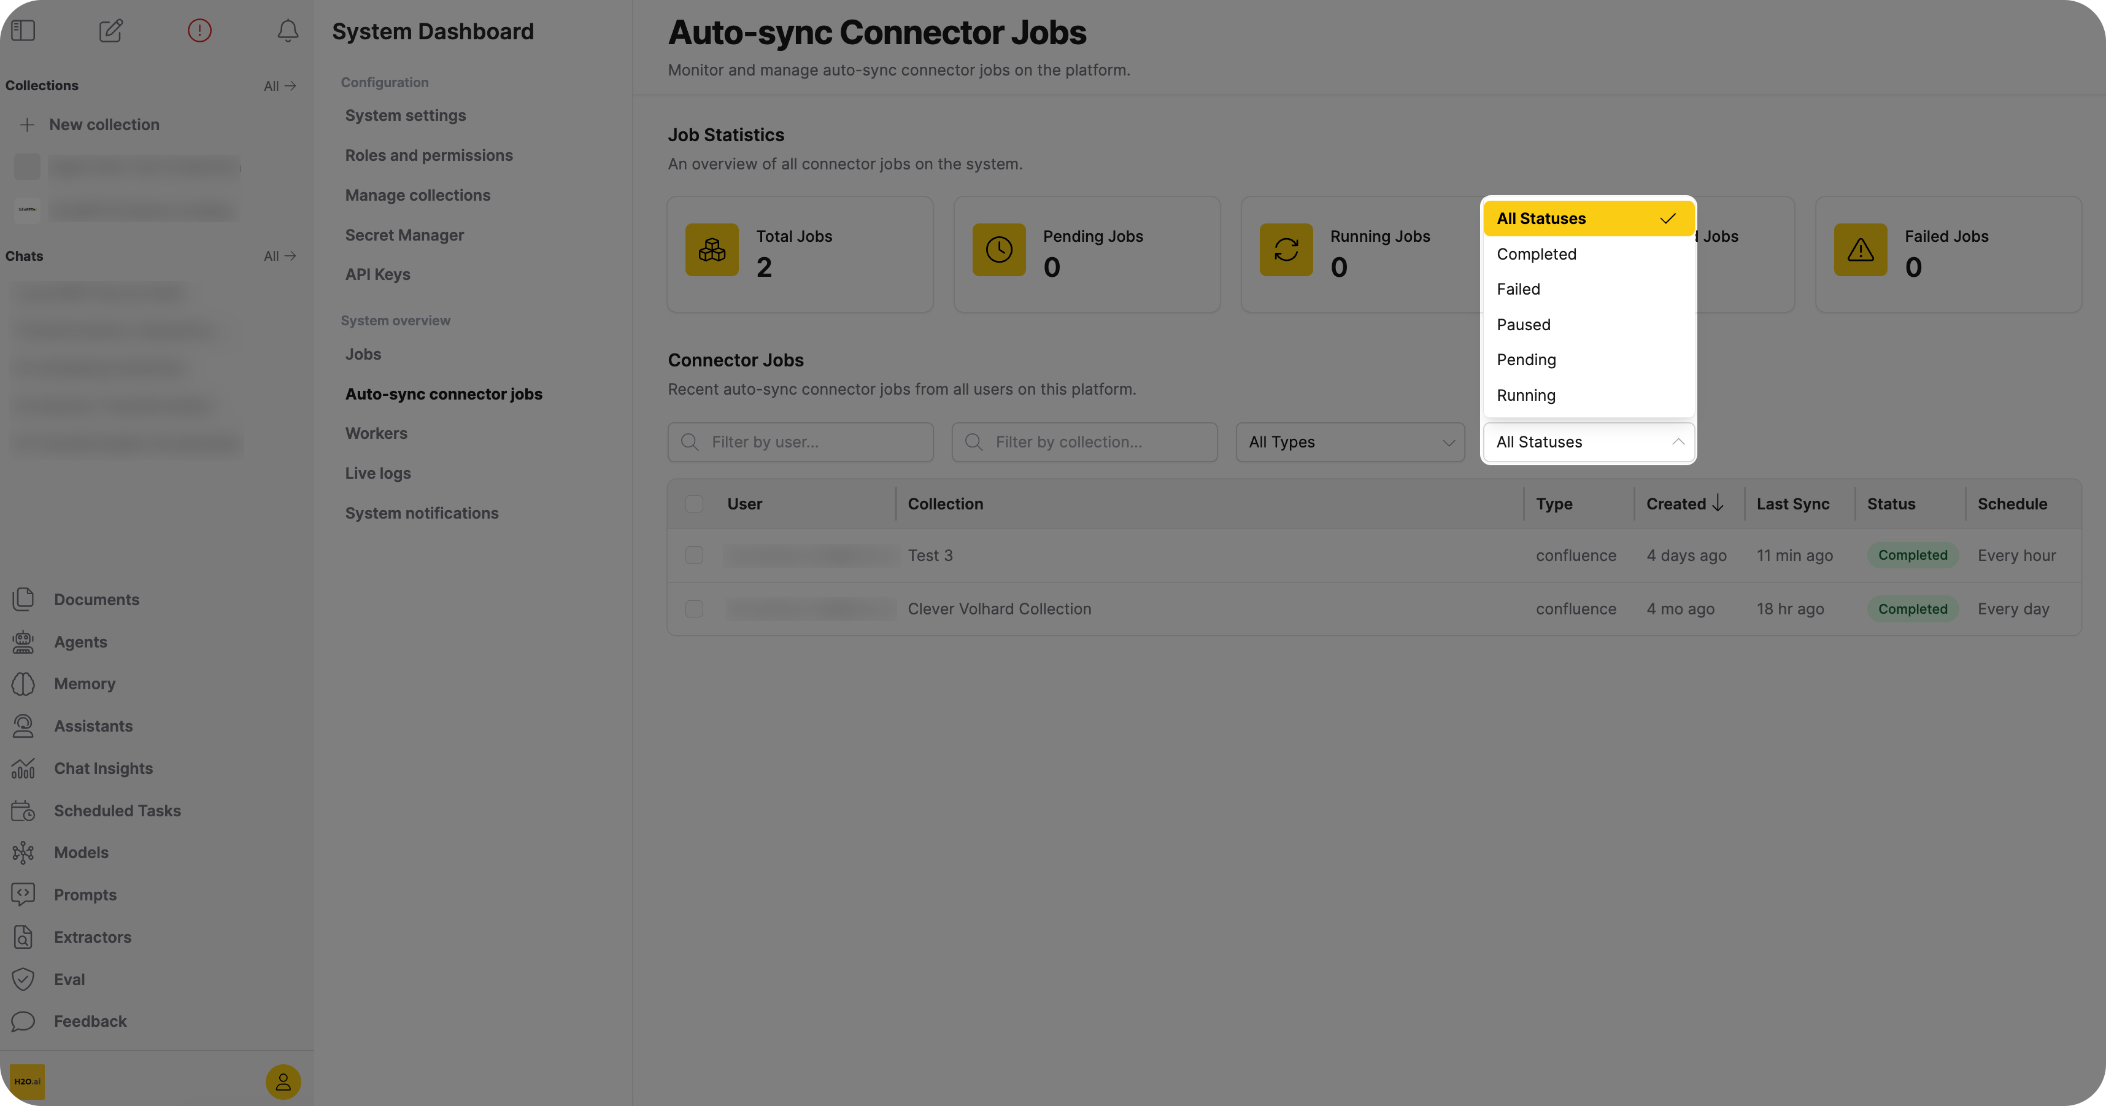2106x1106 pixels.
Task: Open Roles and permissions page
Action: [428, 155]
